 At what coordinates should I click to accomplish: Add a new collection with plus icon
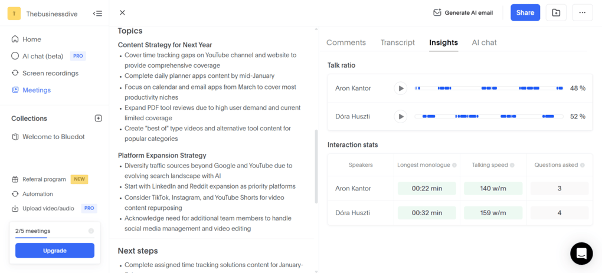(x=98, y=119)
